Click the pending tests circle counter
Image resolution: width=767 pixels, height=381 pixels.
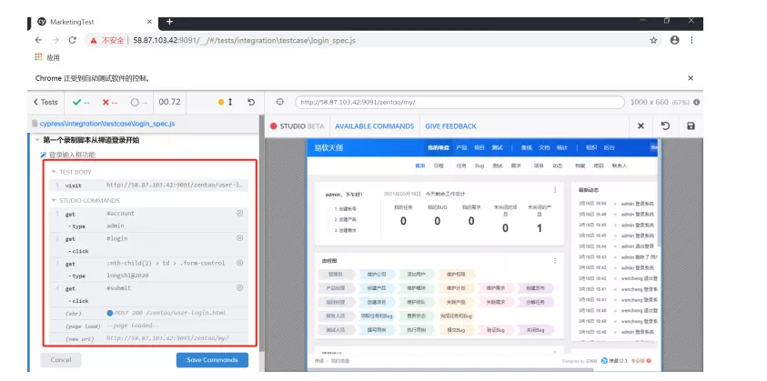pyautogui.click(x=139, y=102)
